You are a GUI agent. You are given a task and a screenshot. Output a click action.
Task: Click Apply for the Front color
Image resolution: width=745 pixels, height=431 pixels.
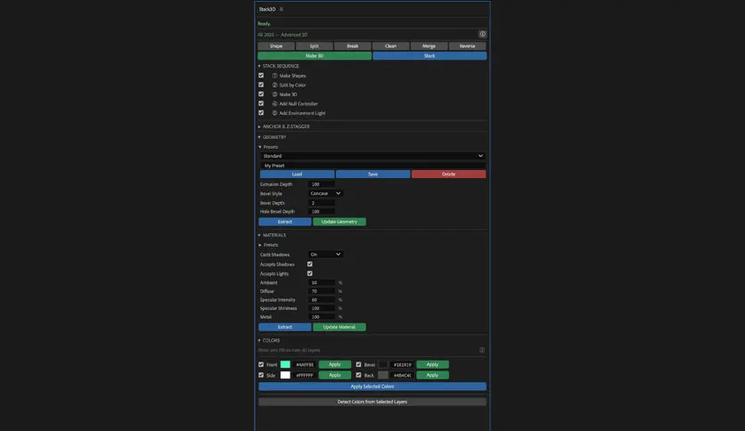[335, 364]
